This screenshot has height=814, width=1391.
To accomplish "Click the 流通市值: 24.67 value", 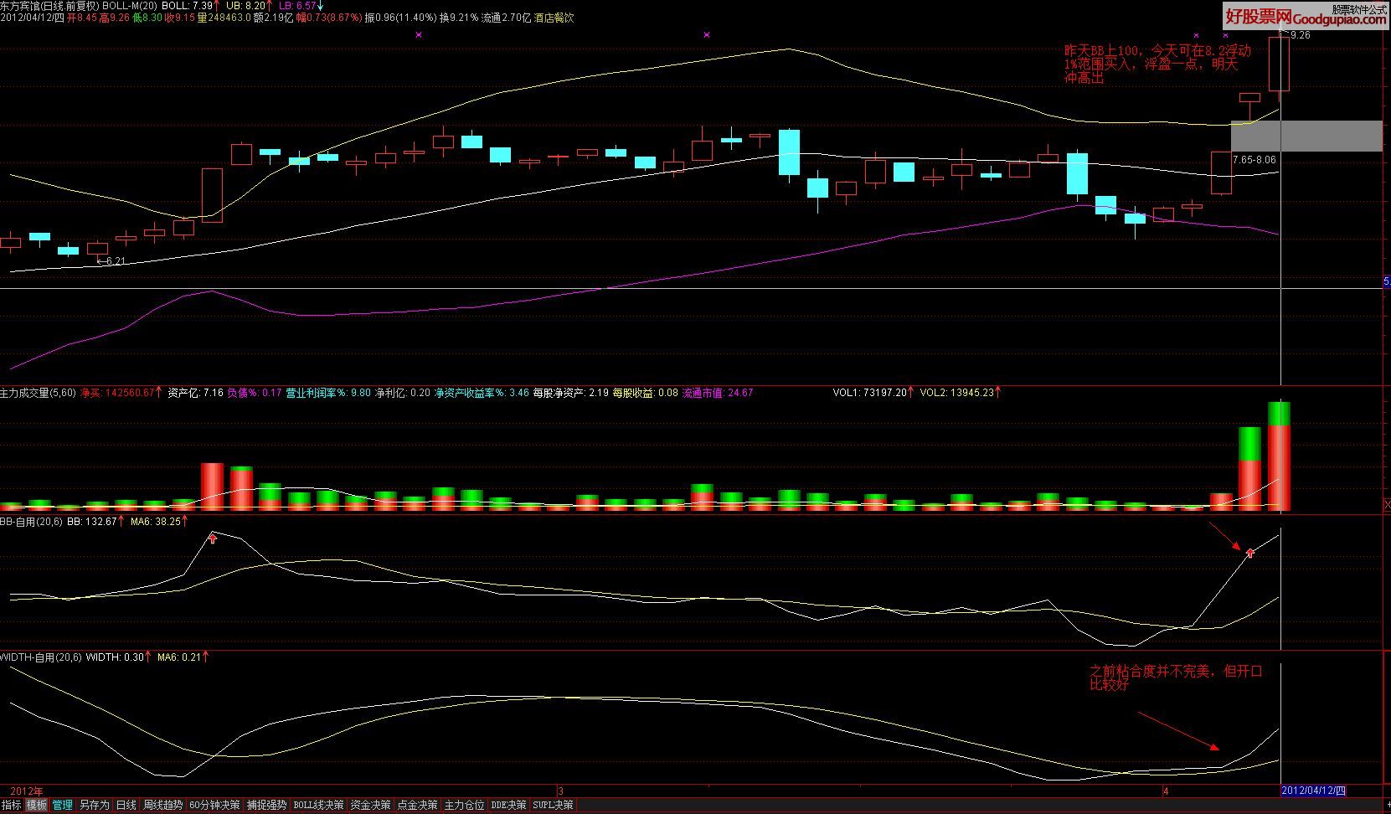I will pyautogui.click(x=718, y=392).
